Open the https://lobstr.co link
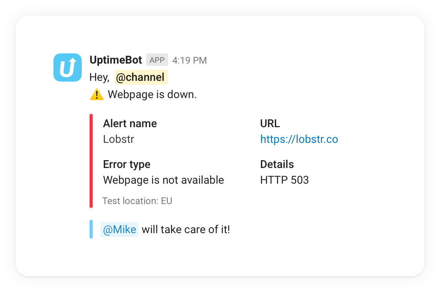Screen dimensions: 440x292 pyautogui.click(x=299, y=139)
